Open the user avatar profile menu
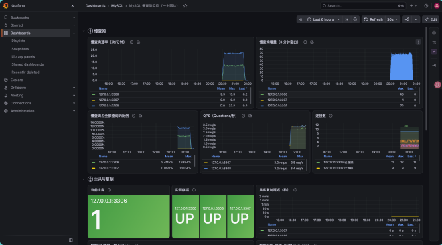 coord(437,5)
